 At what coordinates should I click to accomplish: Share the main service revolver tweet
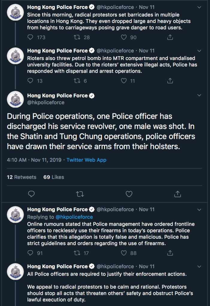click(178, 194)
